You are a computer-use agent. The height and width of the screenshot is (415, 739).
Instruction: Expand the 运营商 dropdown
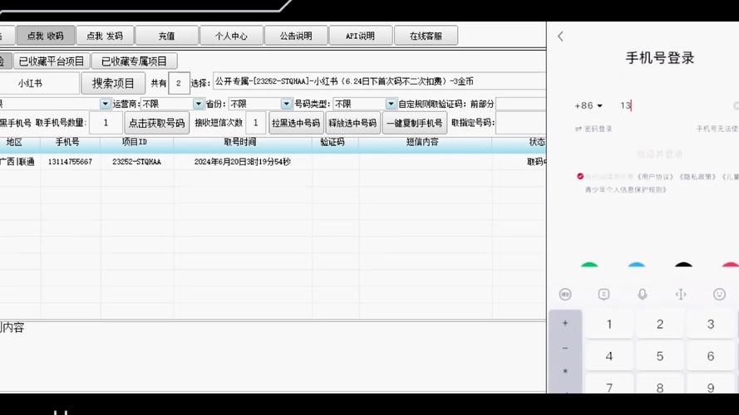point(199,104)
